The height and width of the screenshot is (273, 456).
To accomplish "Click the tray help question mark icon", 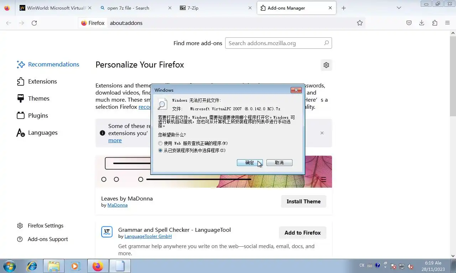I will tap(378, 266).
